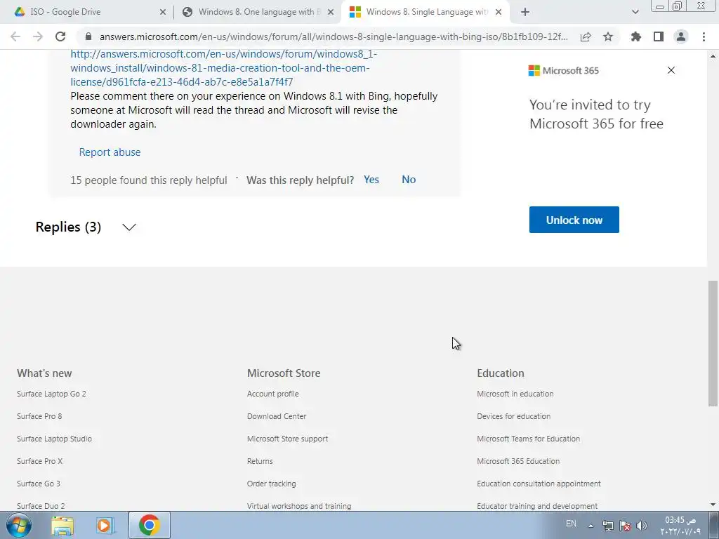Image resolution: width=719 pixels, height=539 pixels.
Task: Open Educator training and development link
Action: (x=537, y=506)
